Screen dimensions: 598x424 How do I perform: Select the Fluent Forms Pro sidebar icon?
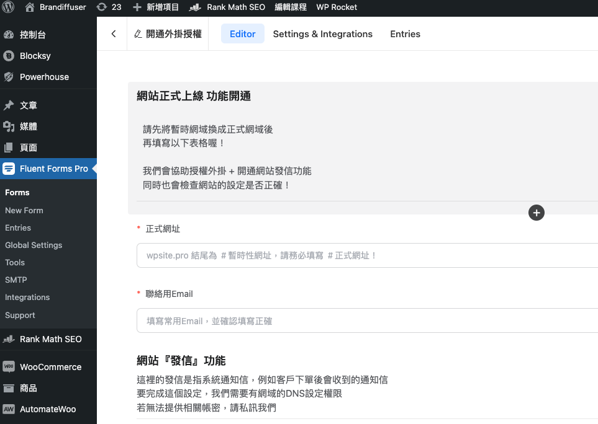9,169
